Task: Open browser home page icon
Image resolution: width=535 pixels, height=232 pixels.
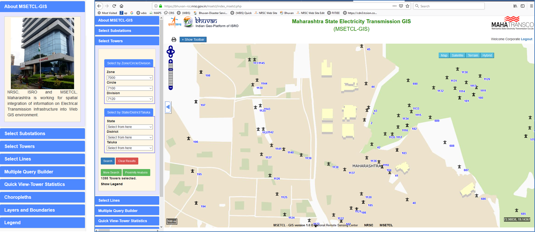Action: pos(122,6)
